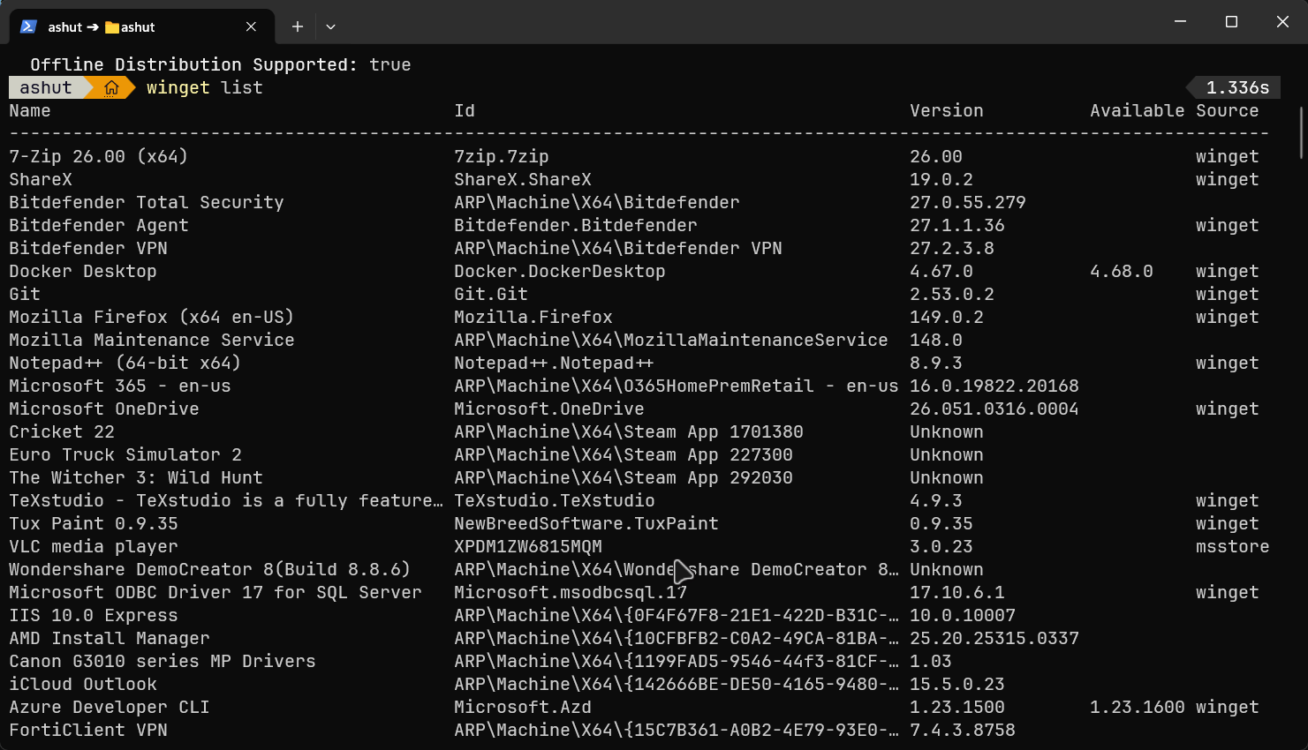The width and height of the screenshot is (1308, 750).
Task: Click the Available column header text
Action: (x=1137, y=110)
